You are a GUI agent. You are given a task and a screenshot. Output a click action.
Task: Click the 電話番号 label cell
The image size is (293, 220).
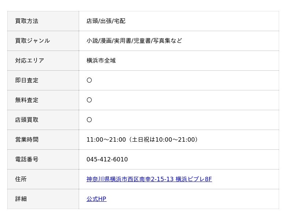(x=43, y=160)
